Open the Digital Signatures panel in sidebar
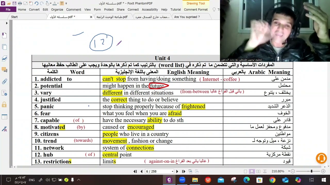The height and width of the screenshot is (185, 330). 4,128
